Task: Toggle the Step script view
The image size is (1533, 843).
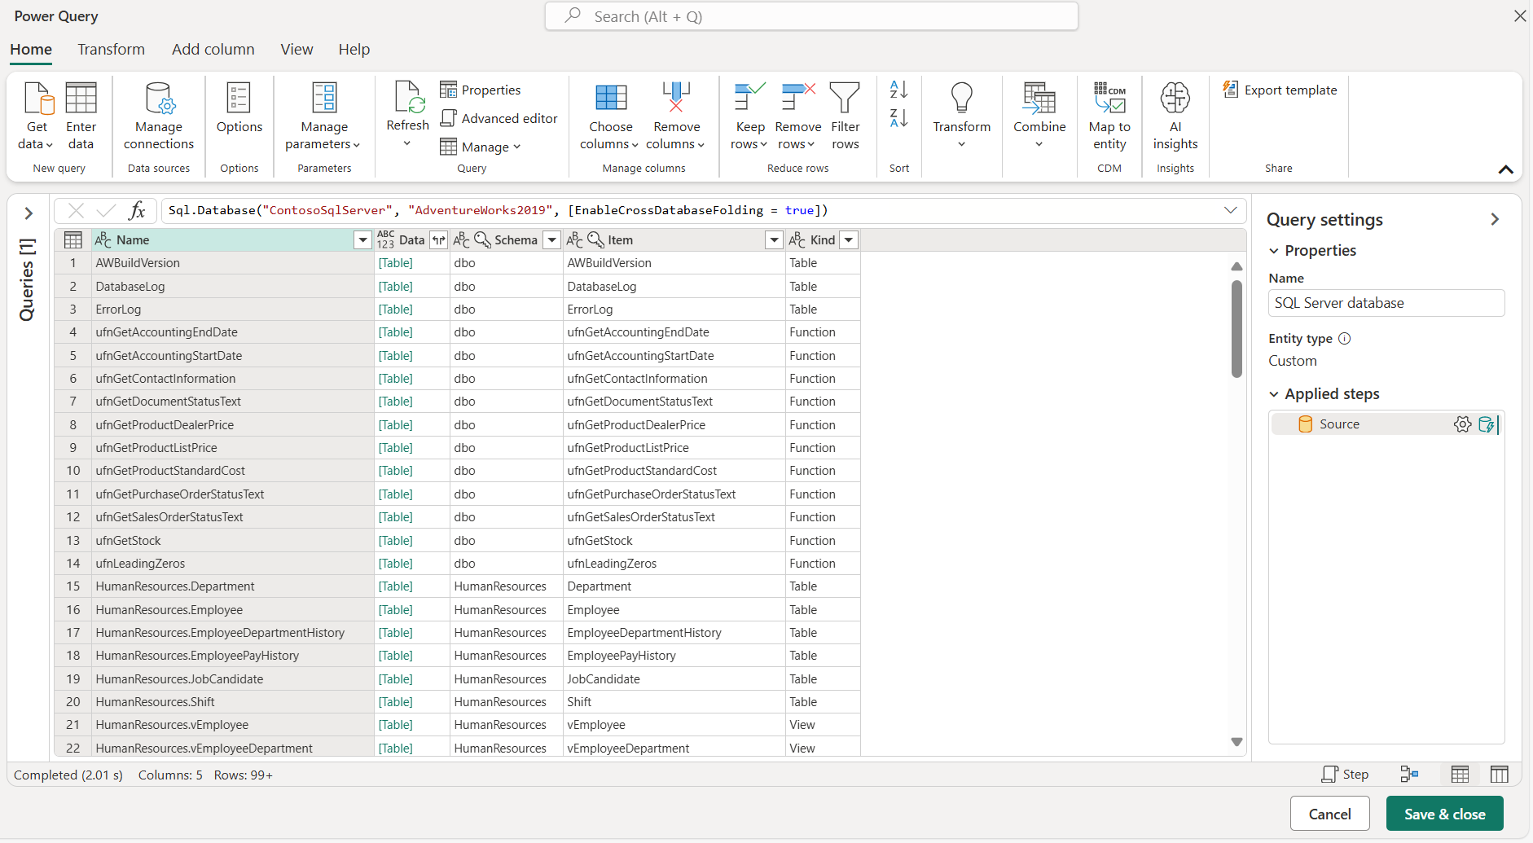Action: click(x=1345, y=775)
